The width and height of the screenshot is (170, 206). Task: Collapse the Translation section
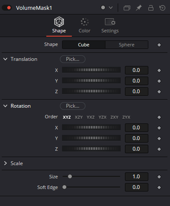click(6, 59)
